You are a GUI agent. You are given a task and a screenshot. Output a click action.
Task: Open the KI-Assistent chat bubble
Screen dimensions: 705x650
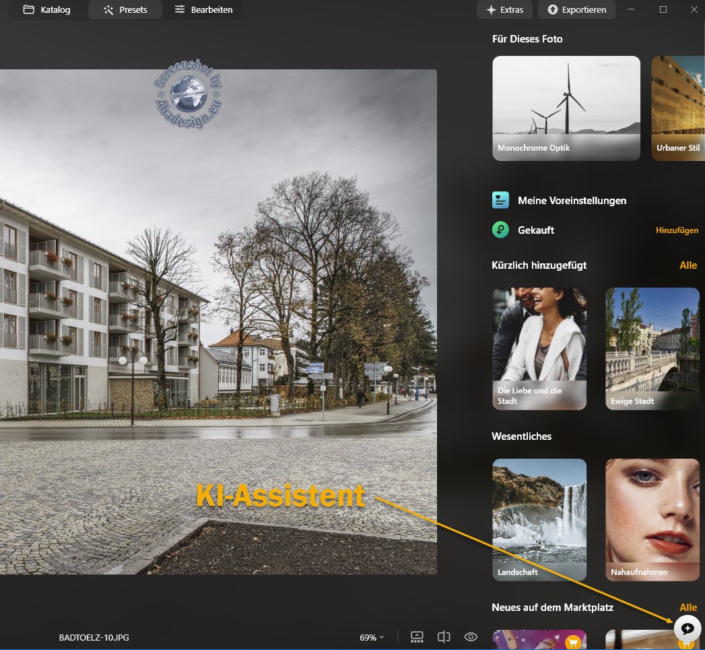[x=687, y=628]
